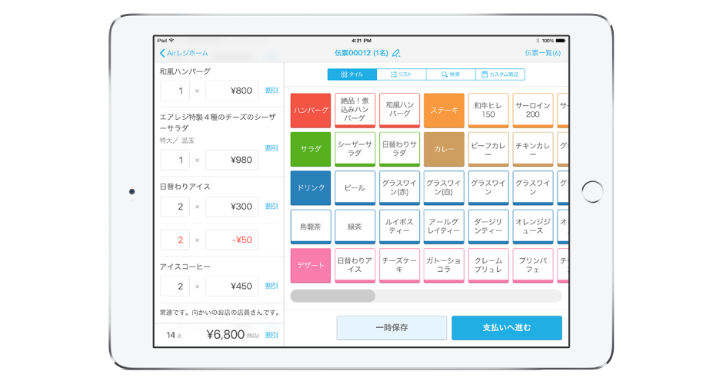This screenshot has width=723, height=384.
Task: Add グラスワイン(赤) to order
Action: (x=399, y=188)
